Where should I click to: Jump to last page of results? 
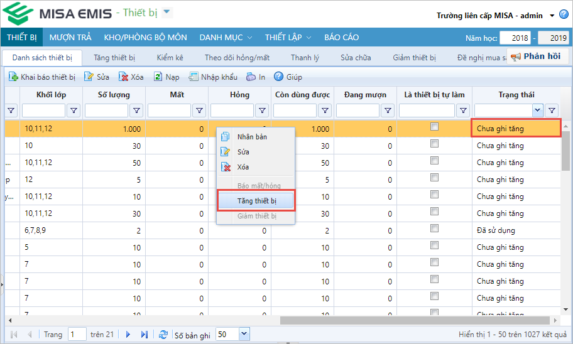[144, 335]
